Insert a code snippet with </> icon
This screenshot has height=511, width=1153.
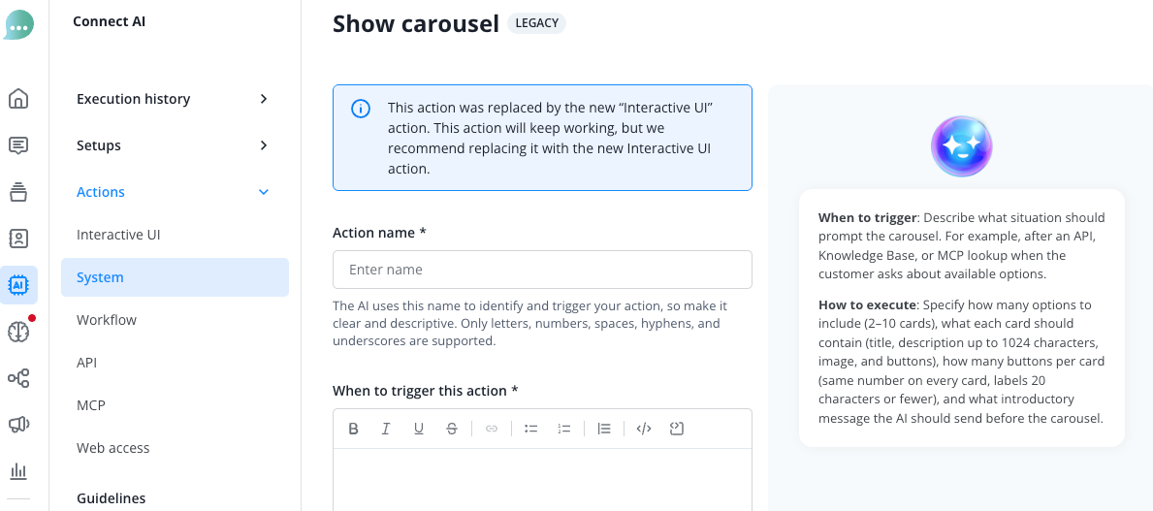[x=644, y=429]
